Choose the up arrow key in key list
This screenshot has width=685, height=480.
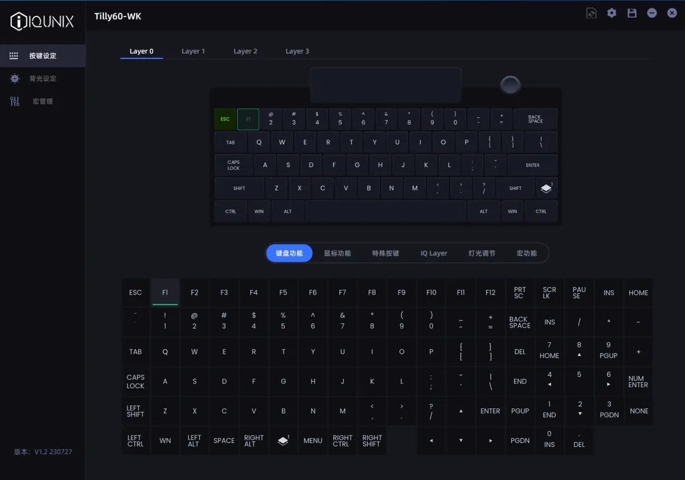pyautogui.click(x=461, y=411)
